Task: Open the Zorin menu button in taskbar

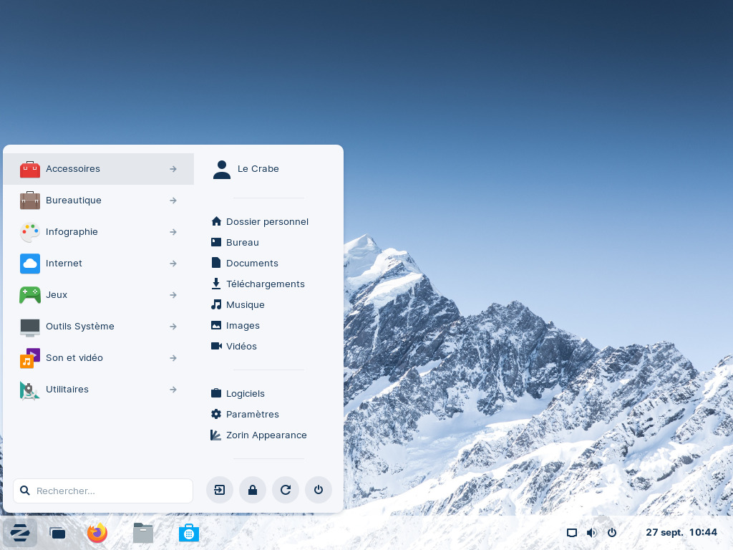Action: click(19, 532)
